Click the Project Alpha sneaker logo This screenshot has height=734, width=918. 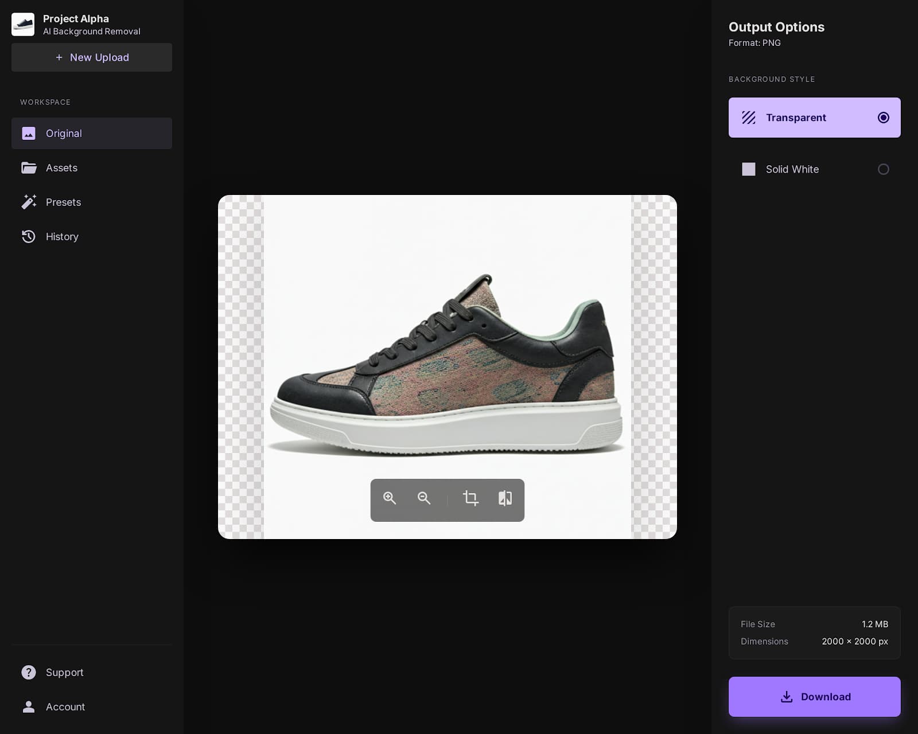click(23, 24)
